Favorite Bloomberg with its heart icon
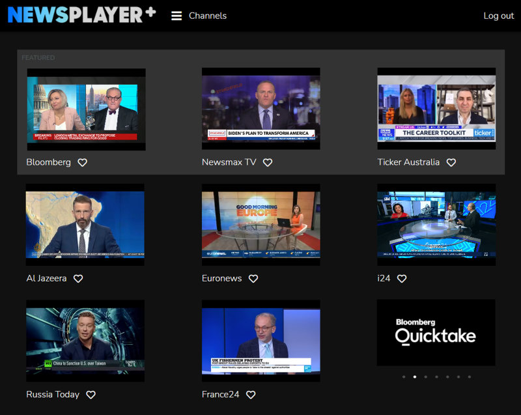Screen dimensions: 521x415 click(x=83, y=162)
